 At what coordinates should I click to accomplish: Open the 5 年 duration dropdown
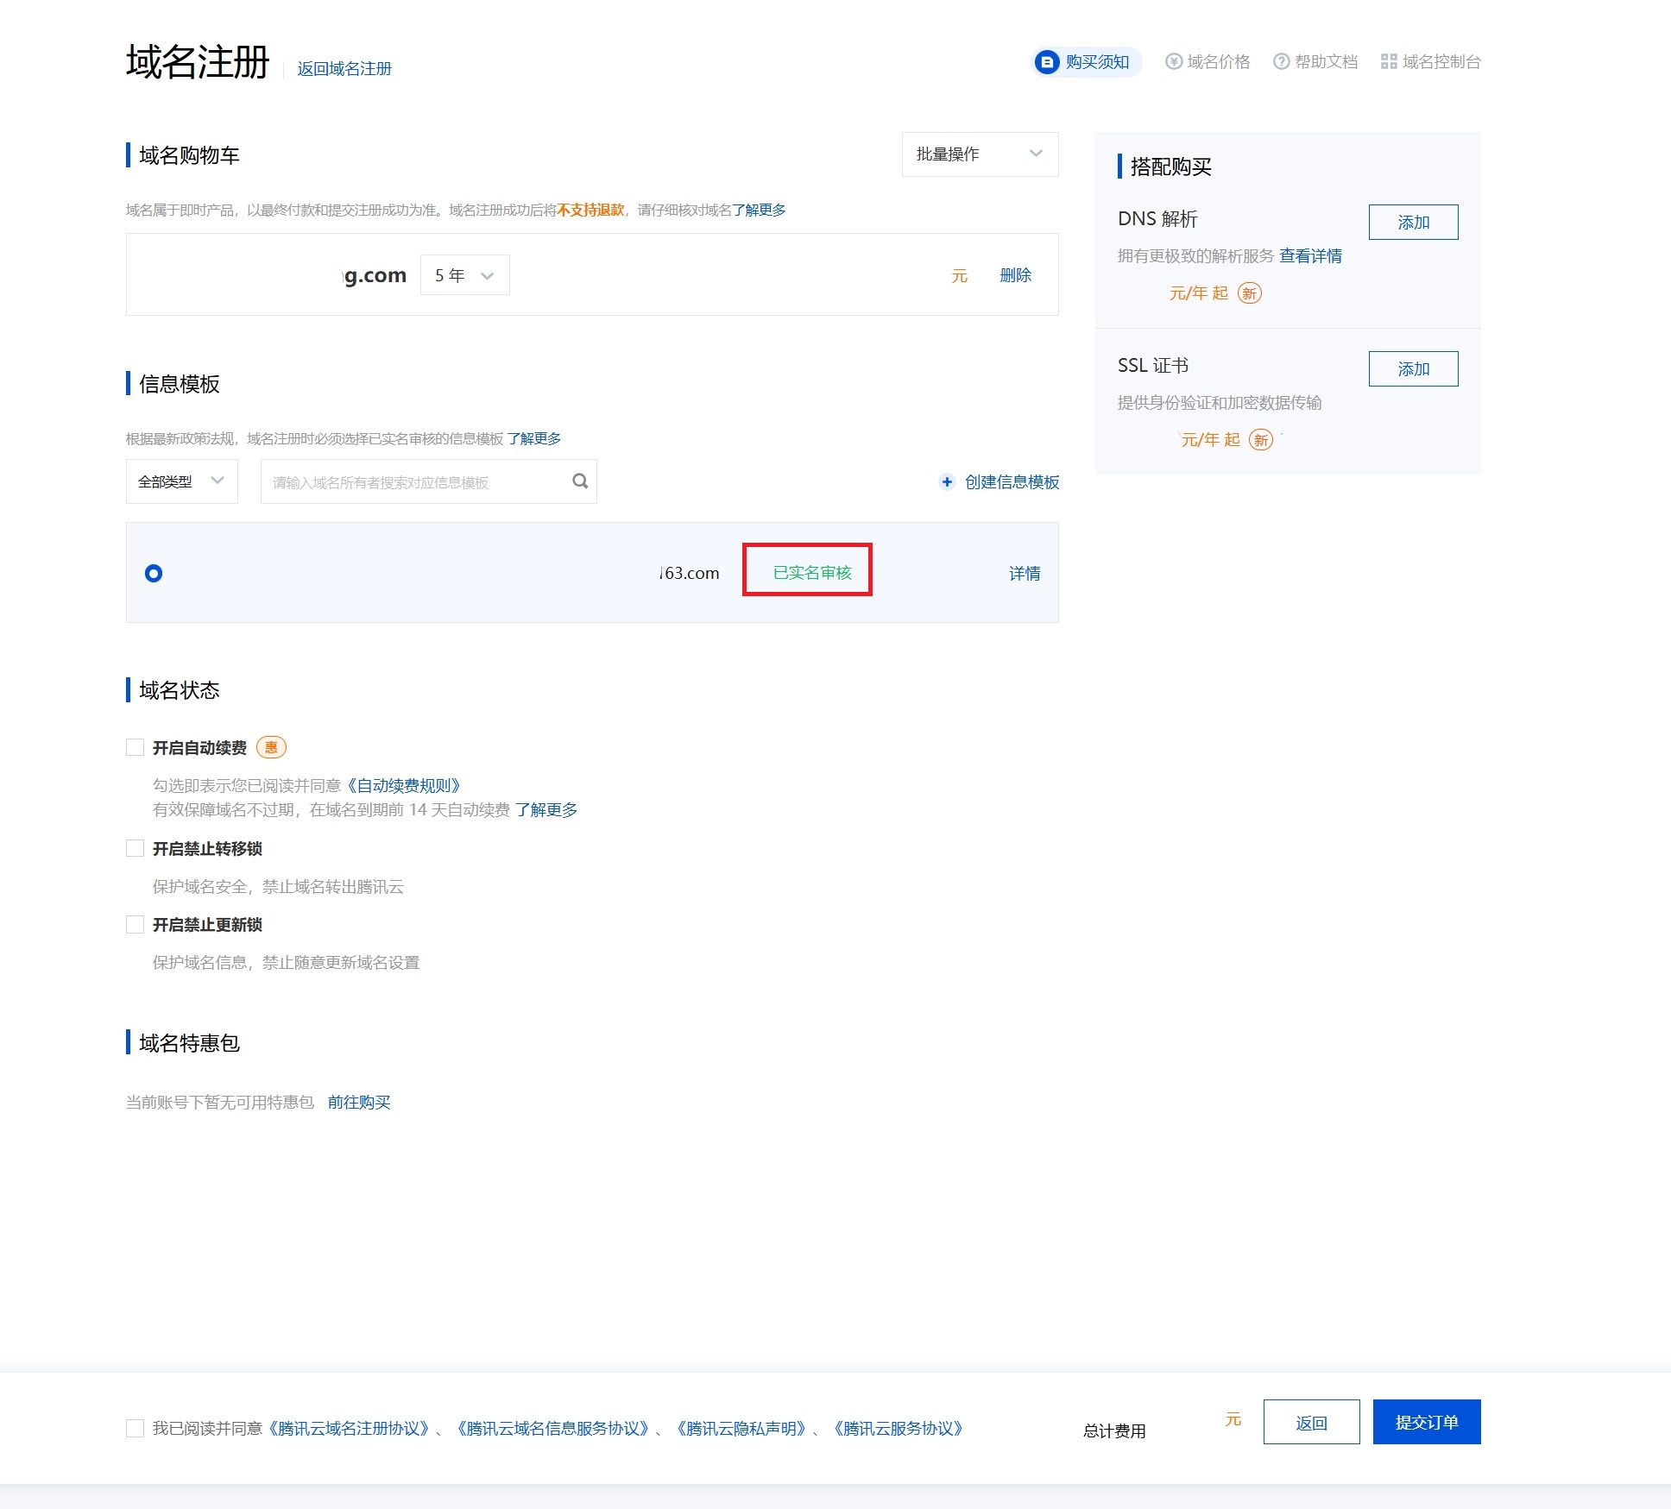(464, 275)
